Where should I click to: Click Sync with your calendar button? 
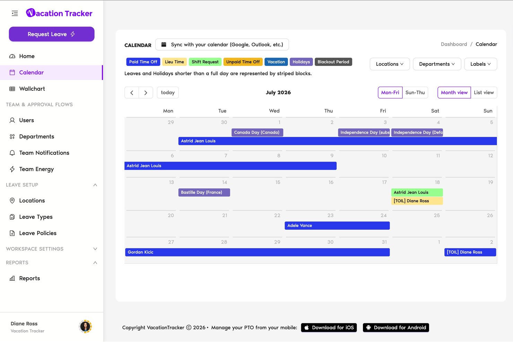pyautogui.click(x=222, y=44)
